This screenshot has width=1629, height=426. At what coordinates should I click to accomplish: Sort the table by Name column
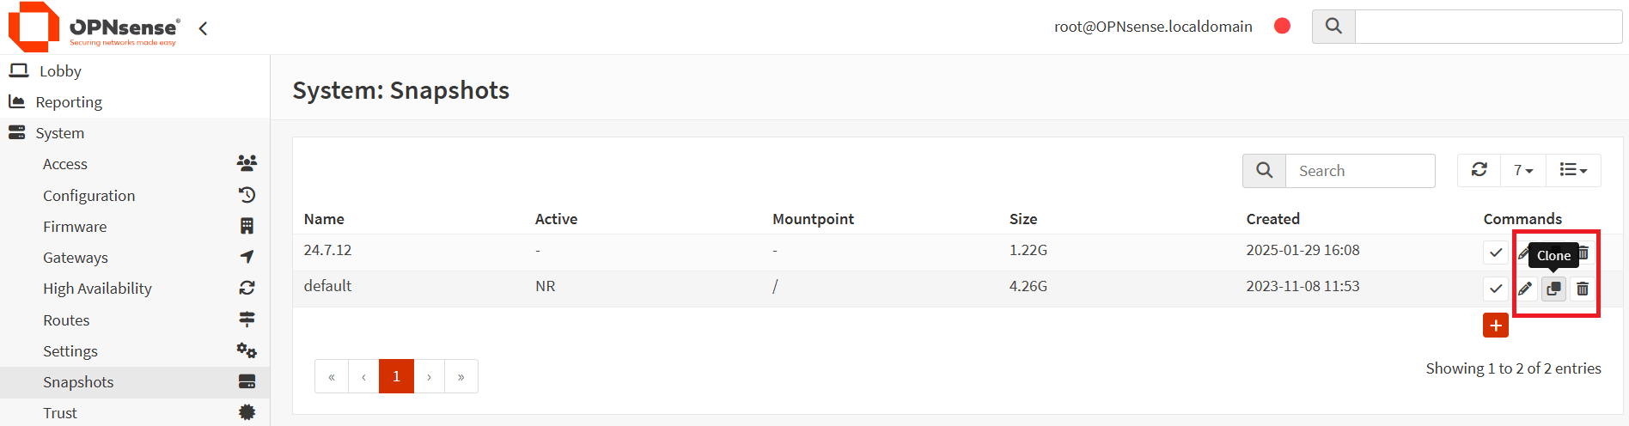pyautogui.click(x=324, y=219)
